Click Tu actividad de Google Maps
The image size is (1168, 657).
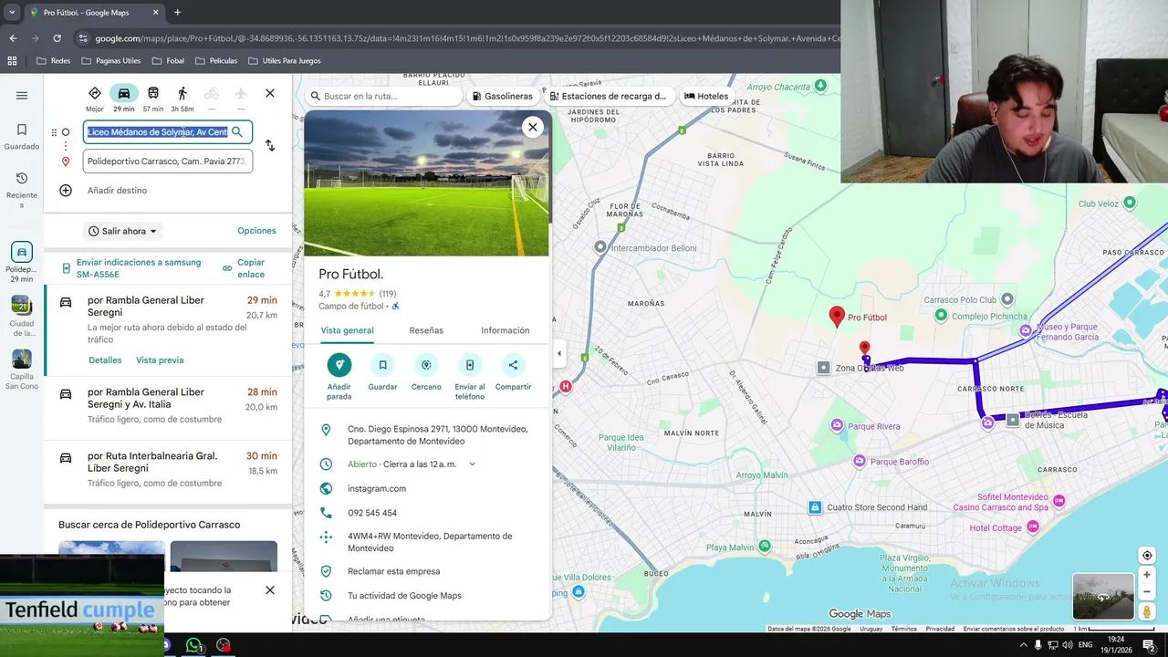tap(404, 596)
